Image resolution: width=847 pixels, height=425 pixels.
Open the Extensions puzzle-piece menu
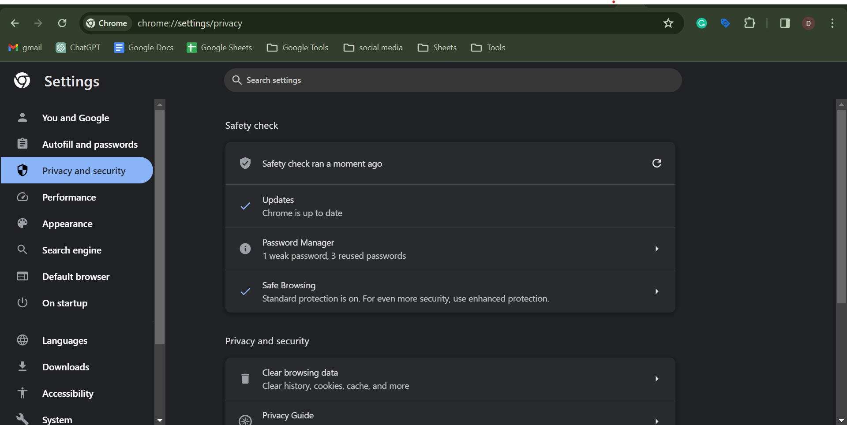tap(750, 23)
